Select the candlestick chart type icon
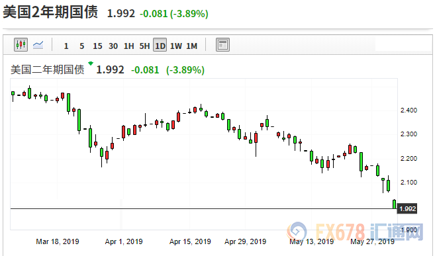Image resolution: width=435 pixels, height=256 pixels. (21, 44)
